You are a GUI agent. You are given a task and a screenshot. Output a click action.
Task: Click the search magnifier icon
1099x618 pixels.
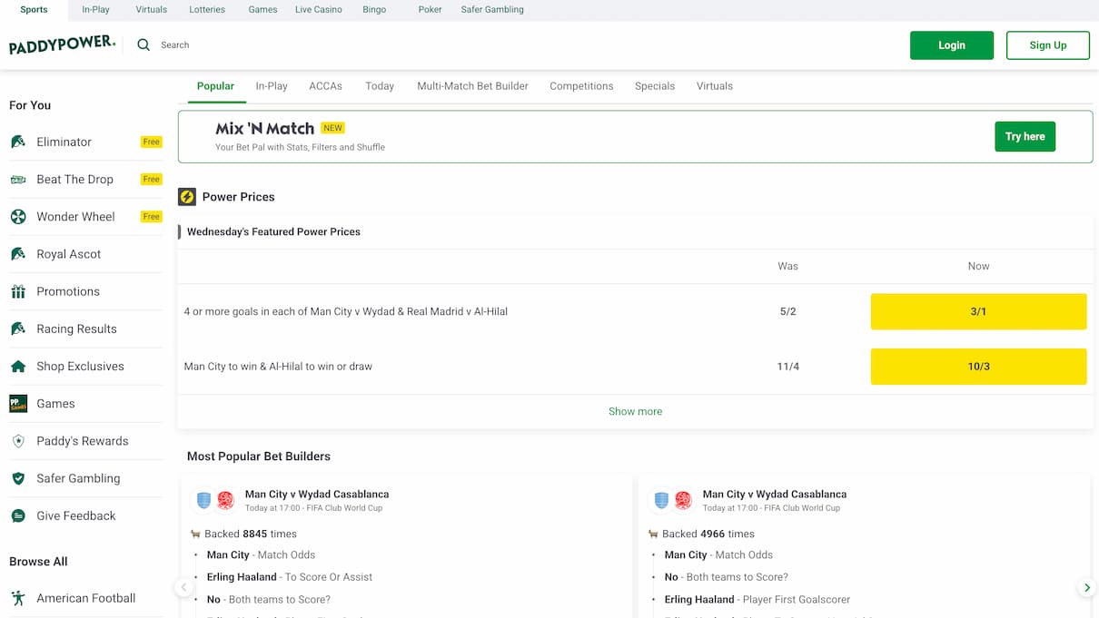(x=144, y=44)
